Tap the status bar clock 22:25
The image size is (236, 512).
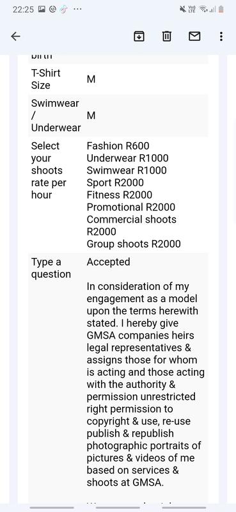(23, 10)
